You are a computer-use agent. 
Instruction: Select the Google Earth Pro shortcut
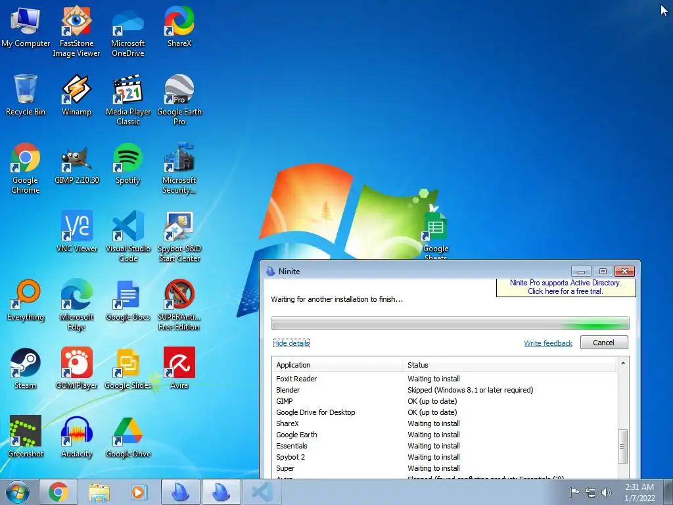coord(179,100)
